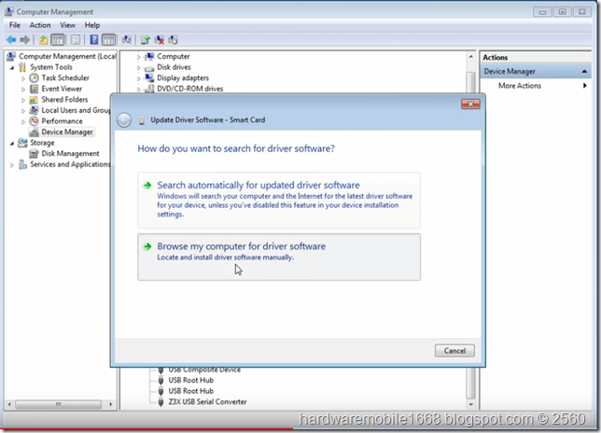Open More Actions in the Actions pane

coord(520,86)
